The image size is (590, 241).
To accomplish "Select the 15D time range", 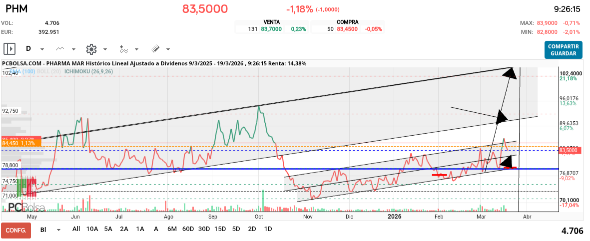I will click(220, 229).
